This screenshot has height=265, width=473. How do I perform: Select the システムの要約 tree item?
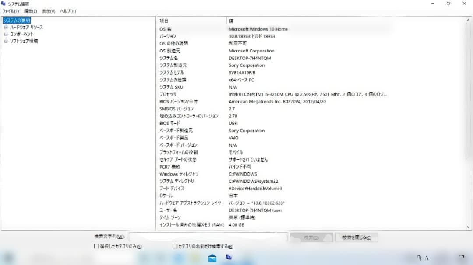tap(18, 20)
